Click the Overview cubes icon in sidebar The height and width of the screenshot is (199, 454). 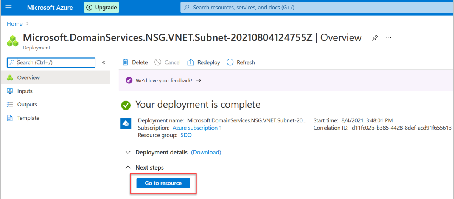(x=10, y=77)
